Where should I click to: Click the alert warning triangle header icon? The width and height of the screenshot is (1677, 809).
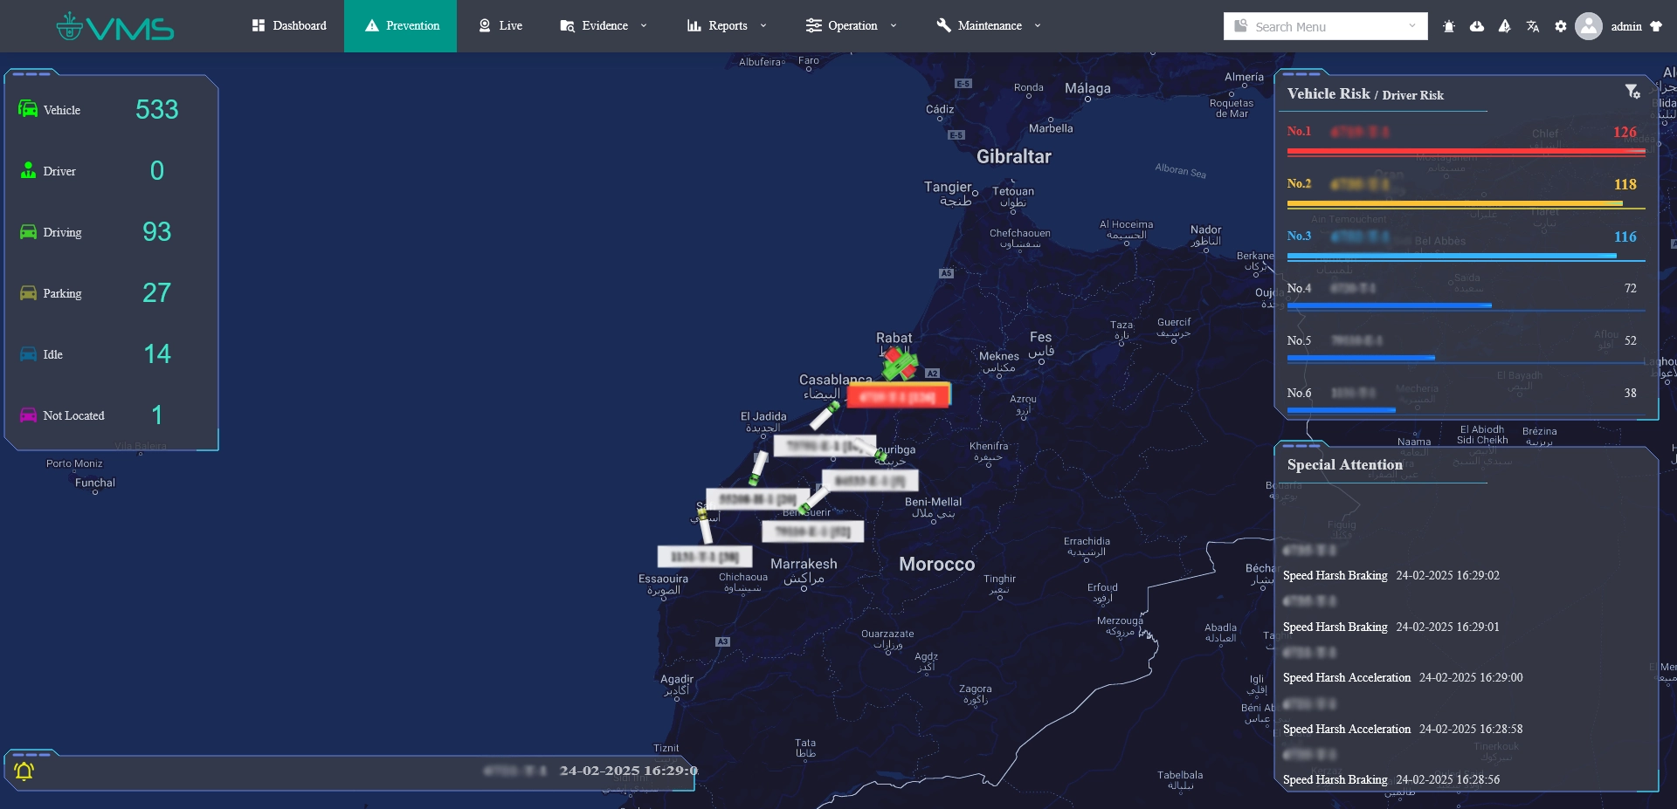tap(1505, 26)
